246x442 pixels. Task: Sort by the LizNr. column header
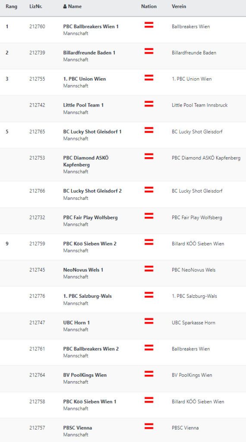pyautogui.click(x=36, y=6)
